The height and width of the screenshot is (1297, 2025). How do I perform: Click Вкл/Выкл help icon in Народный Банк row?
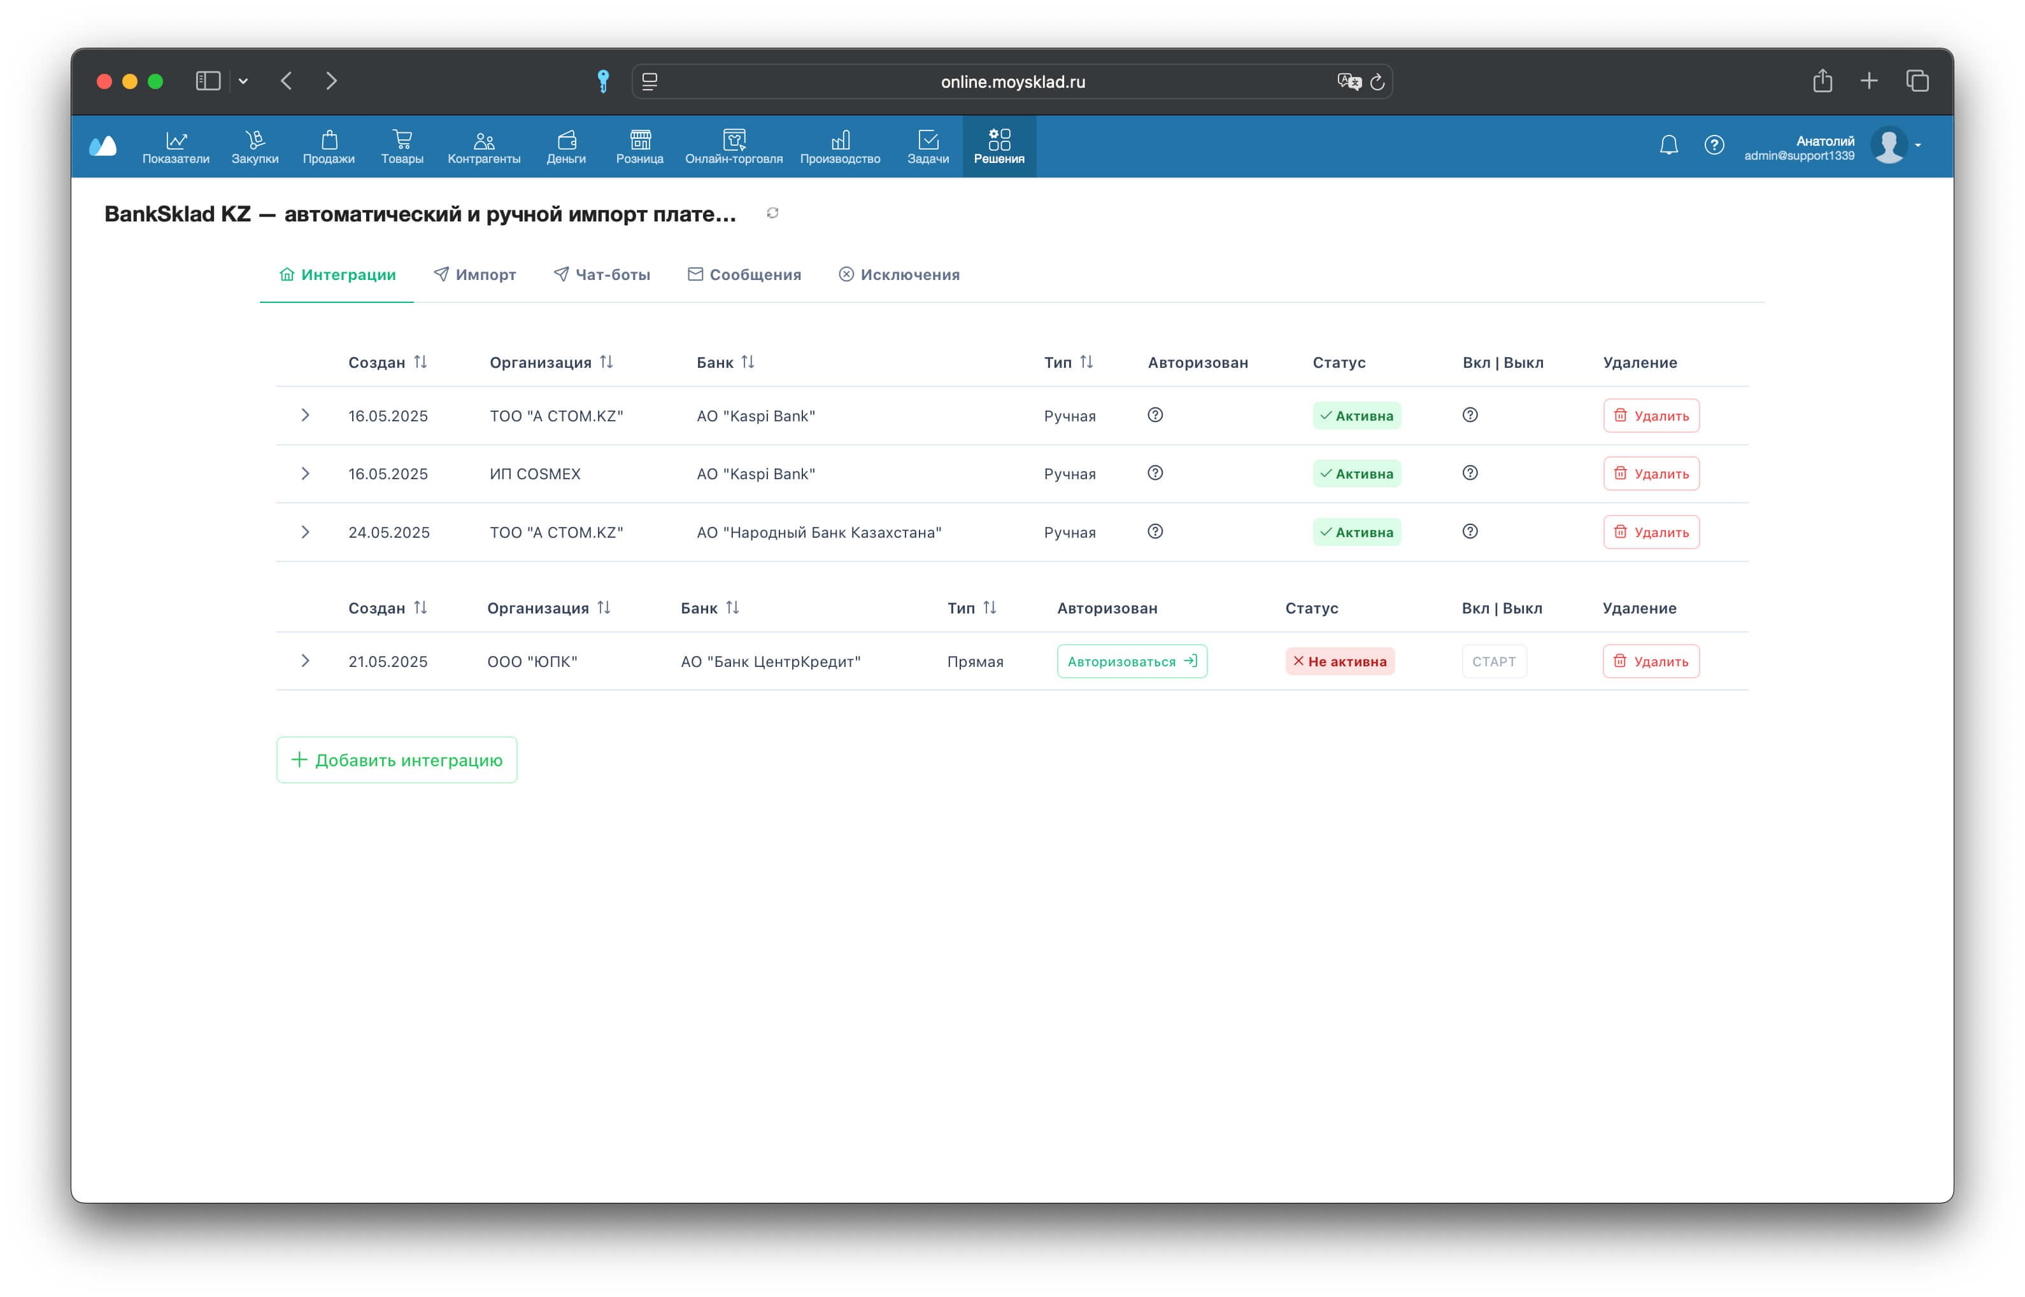coord(1470,531)
